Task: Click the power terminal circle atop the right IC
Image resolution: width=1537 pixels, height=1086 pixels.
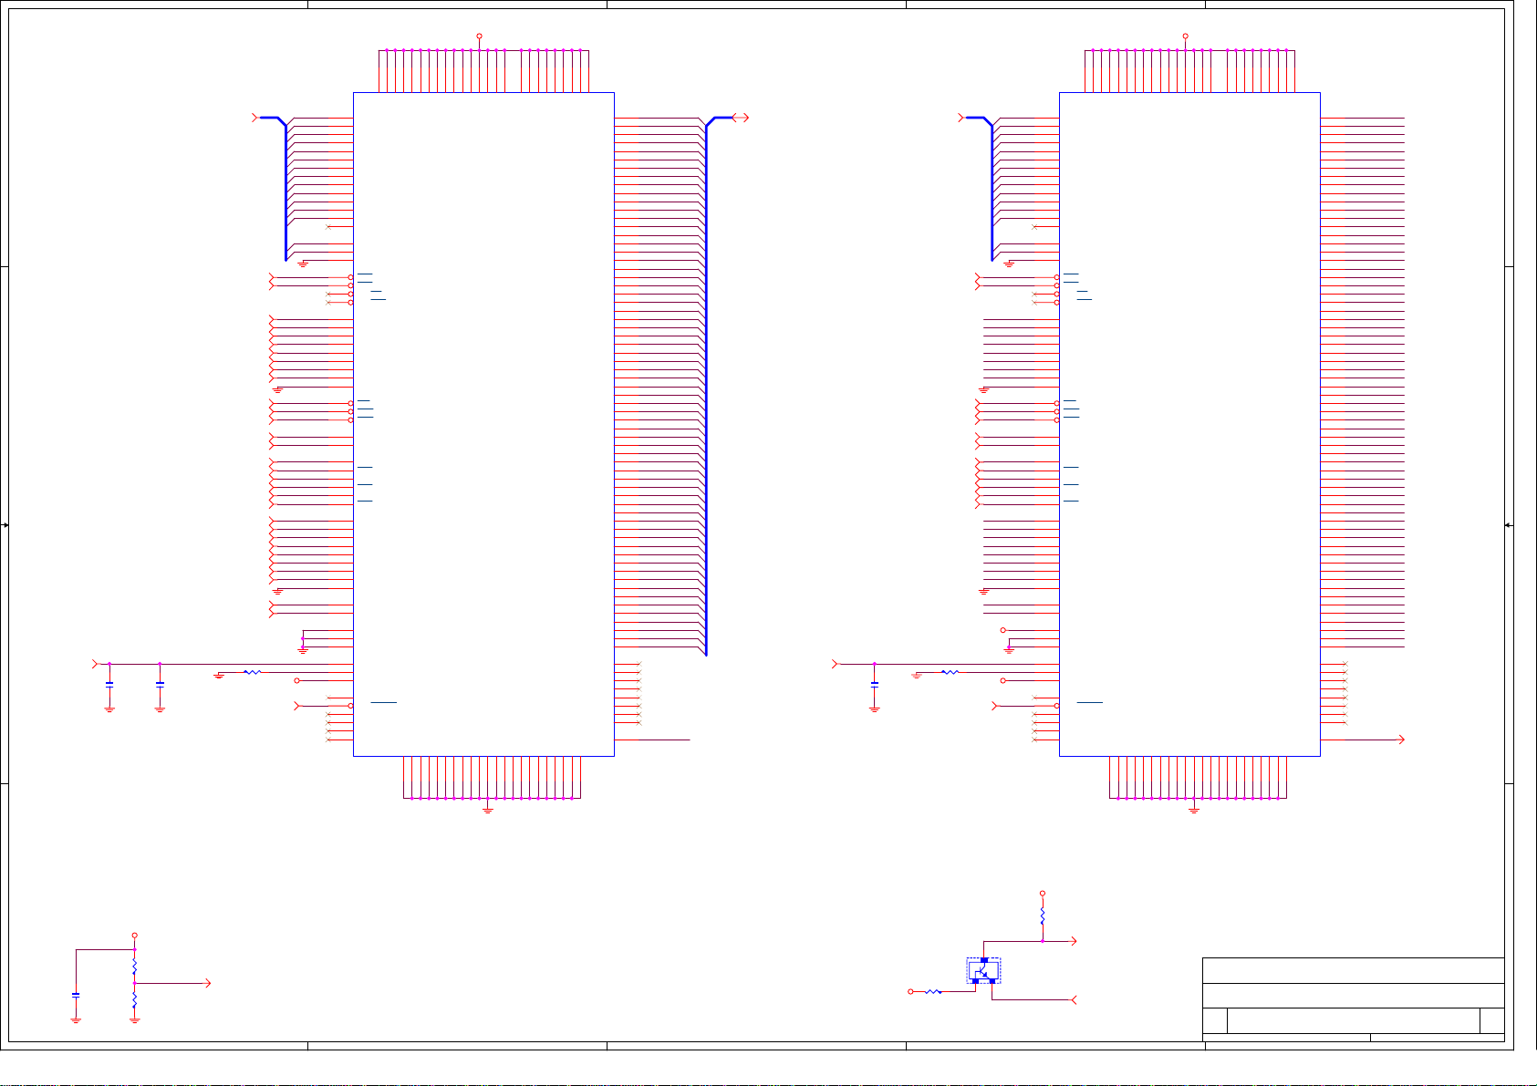Action: coord(1185,36)
